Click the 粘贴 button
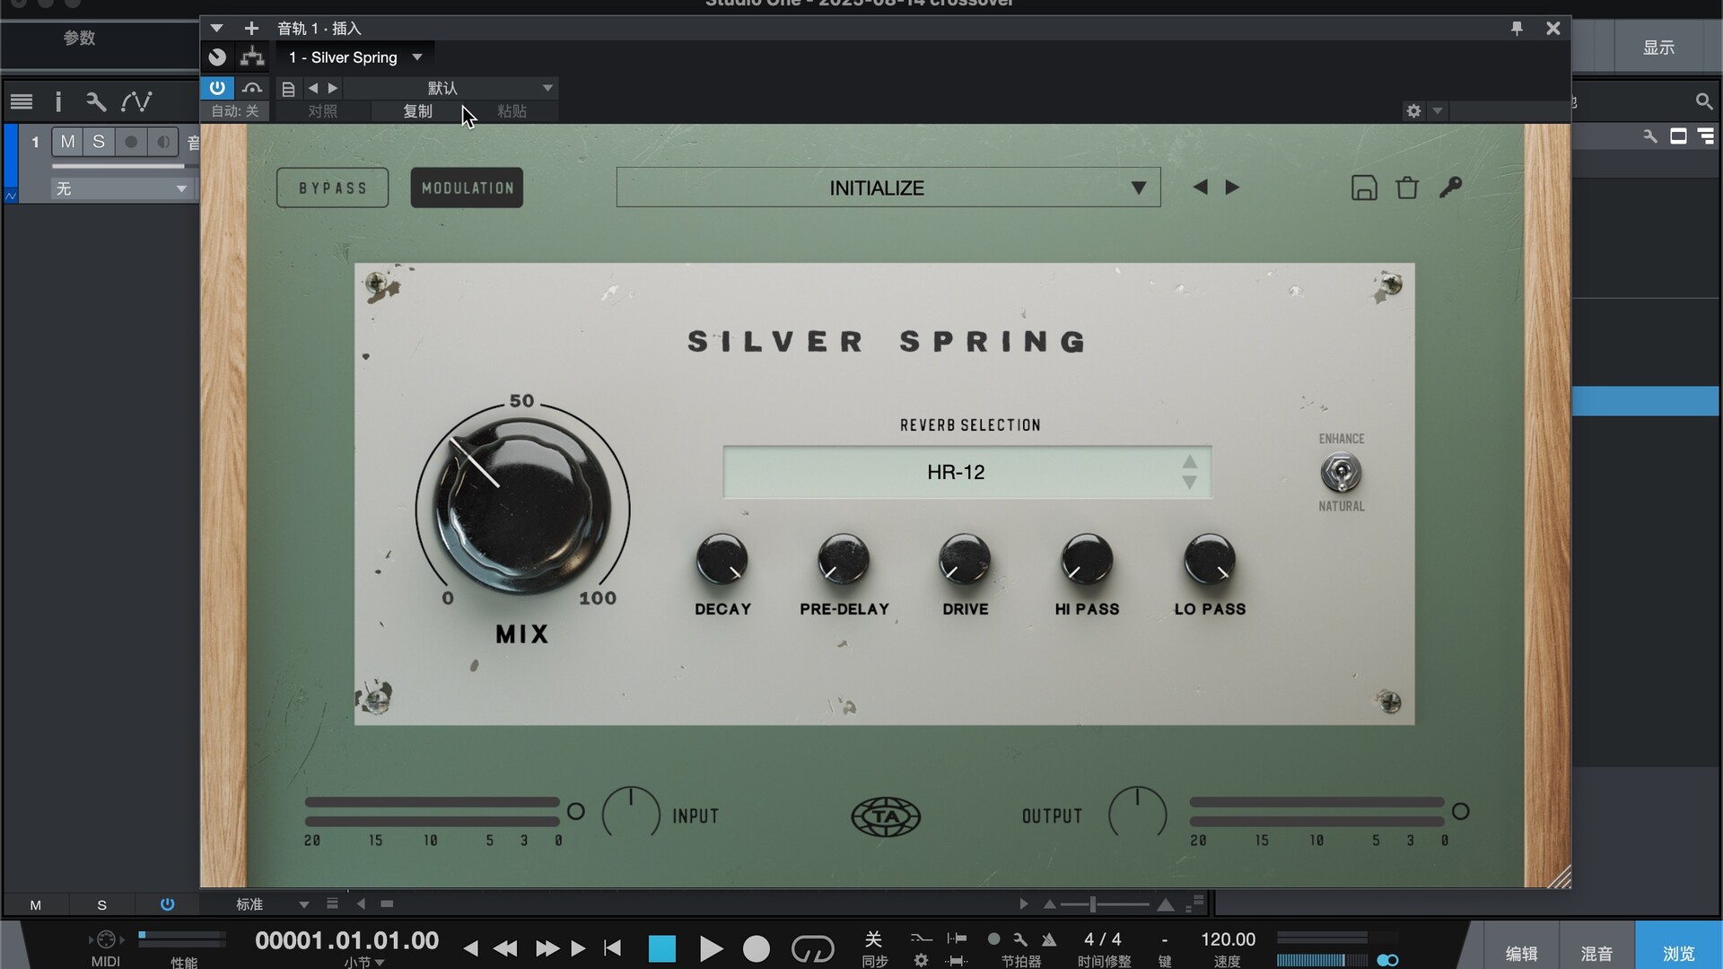This screenshot has width=1723, height=969. (x=512, y=111)
